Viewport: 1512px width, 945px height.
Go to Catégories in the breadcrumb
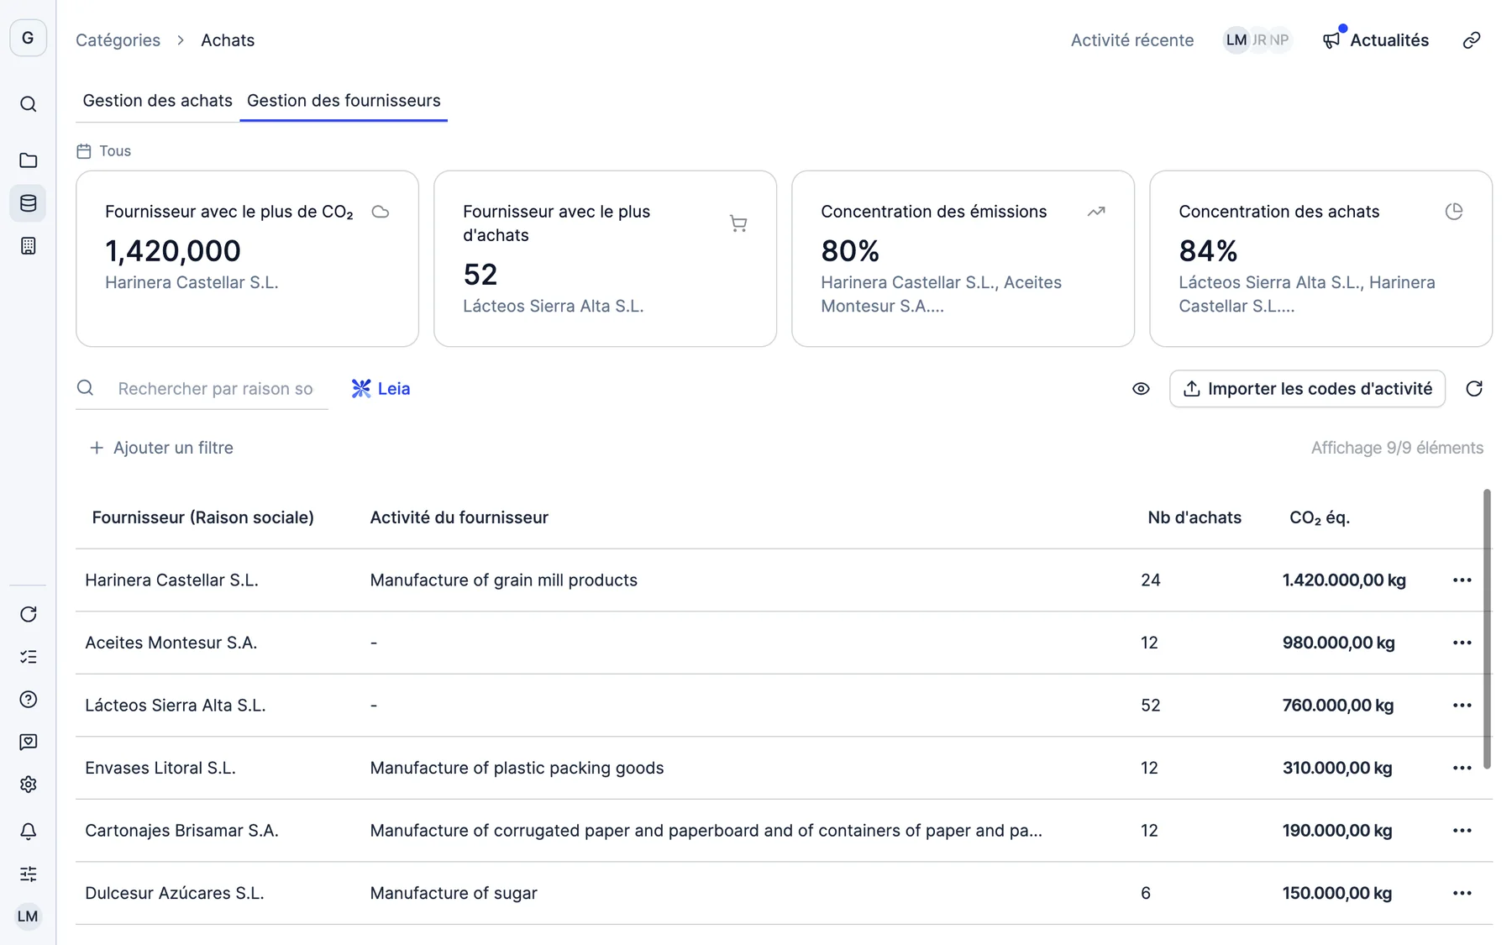[118, 40]
